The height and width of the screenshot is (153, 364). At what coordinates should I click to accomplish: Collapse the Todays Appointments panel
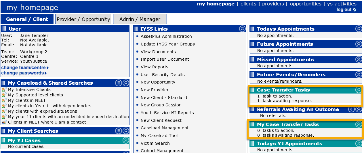(x=359, y=29)
